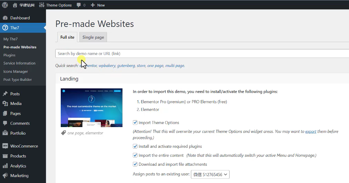The width and height of the screenshot is (349, 183).
Task: Open the WordPress logo menu
Action: [x=5, y=5]
